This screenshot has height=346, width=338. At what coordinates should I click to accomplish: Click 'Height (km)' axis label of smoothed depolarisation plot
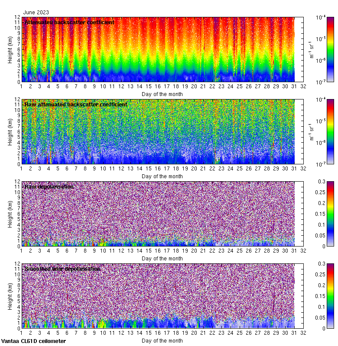10,296
